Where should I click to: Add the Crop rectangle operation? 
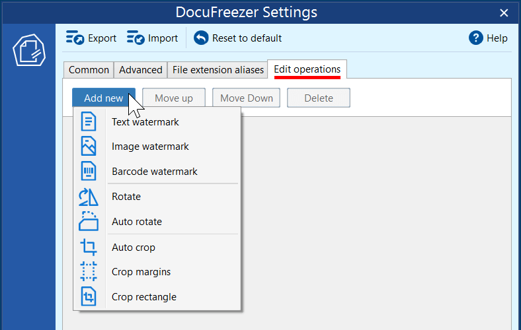[144, 297]
